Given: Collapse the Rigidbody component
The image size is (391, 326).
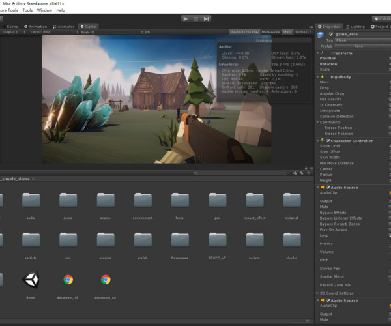Looking at the screenshot, I should [x=318, y=77].
